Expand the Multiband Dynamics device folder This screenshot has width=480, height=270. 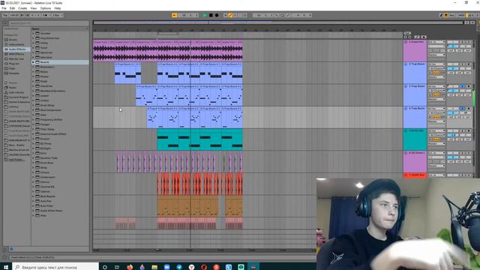click(33, 91)
